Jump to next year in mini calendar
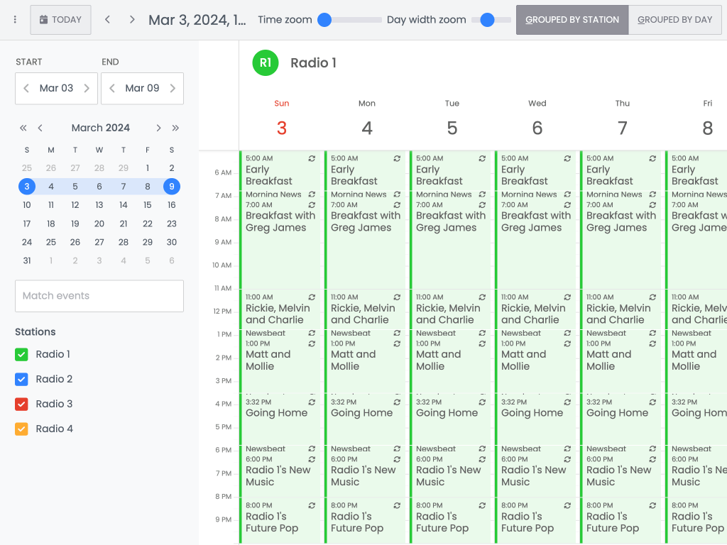727x545 pixels. coord(175,128)
